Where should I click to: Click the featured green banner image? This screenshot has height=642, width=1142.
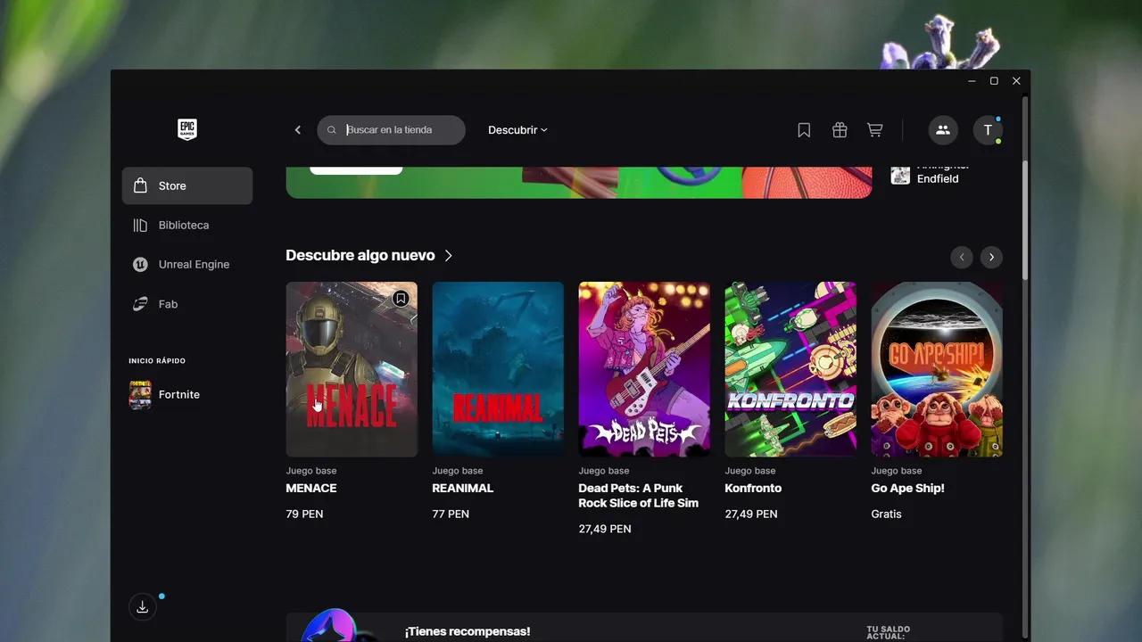579,182
